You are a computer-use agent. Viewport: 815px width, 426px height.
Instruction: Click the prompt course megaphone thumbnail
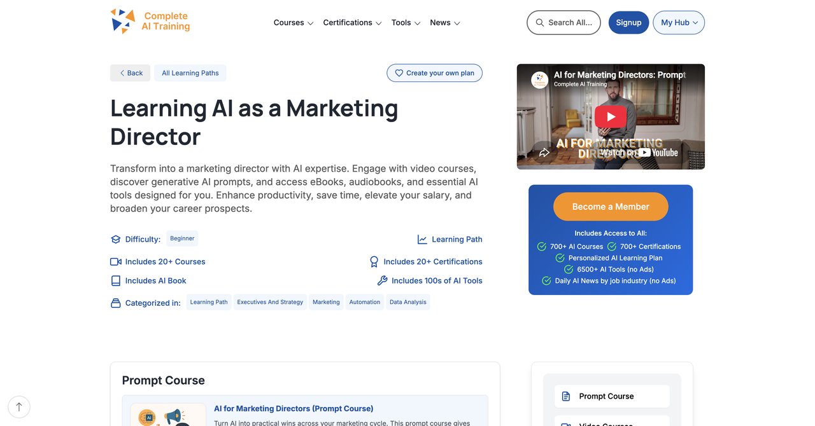pyautogui.click(x=168, y=415)
